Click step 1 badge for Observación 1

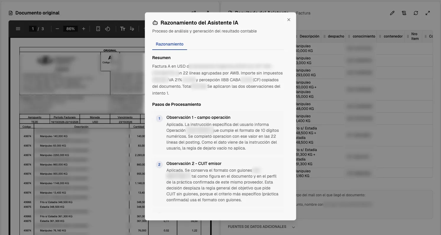[159, 119]
